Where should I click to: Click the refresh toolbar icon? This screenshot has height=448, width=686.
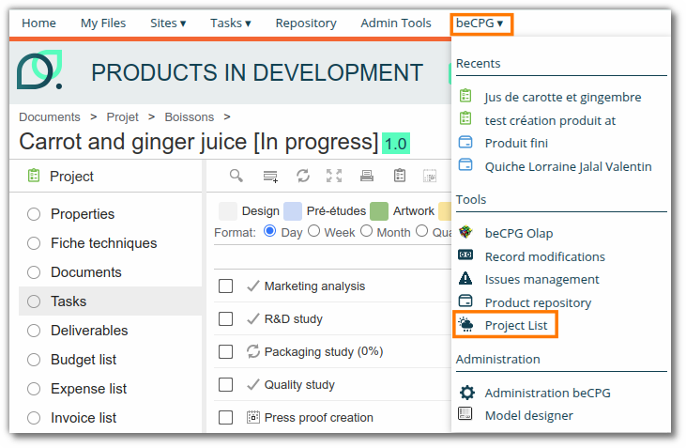point(303,176)
